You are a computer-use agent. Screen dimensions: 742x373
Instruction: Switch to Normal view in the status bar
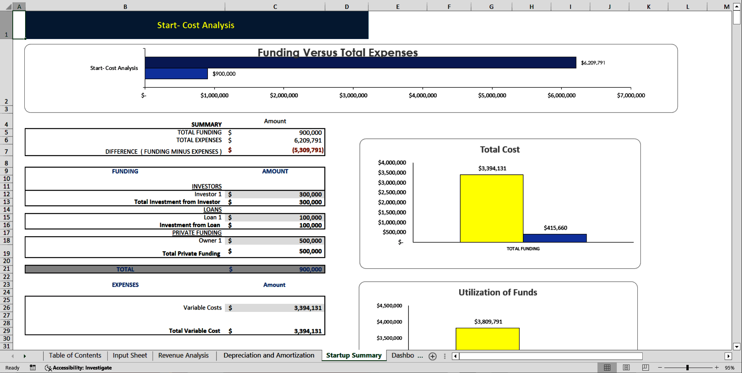[607, 368]
